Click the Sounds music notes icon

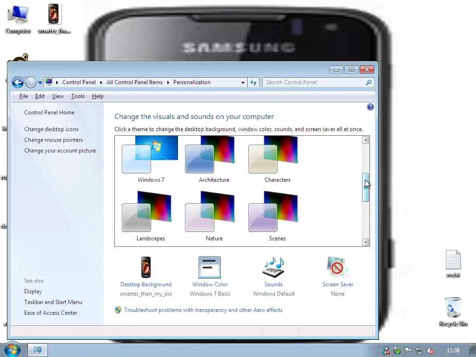273,267
